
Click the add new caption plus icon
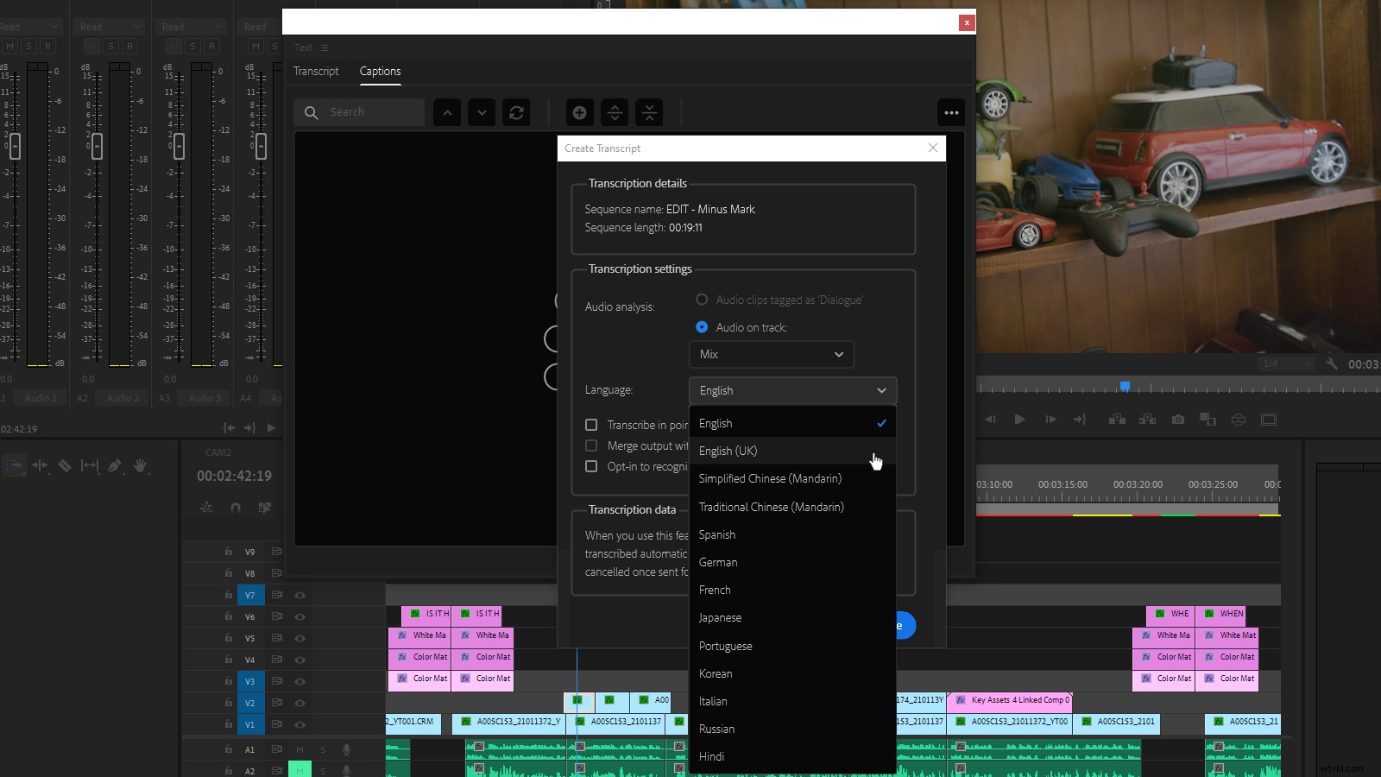click(579, 112)
